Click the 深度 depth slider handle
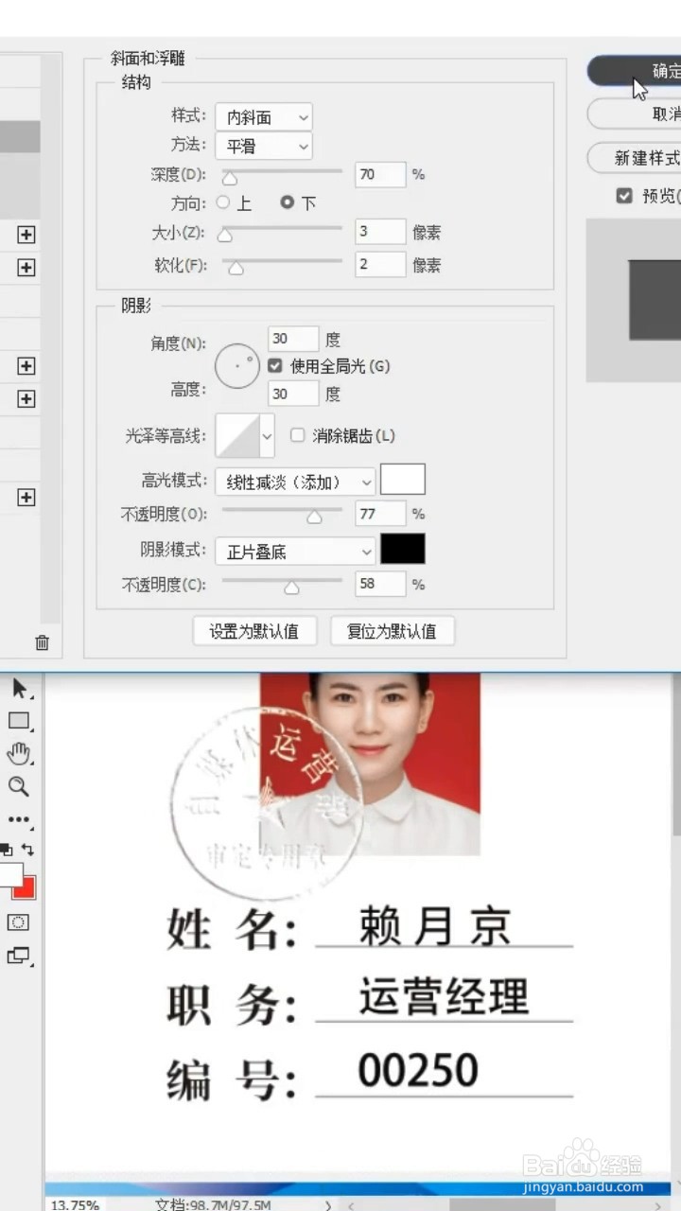 pyautogui.click(x=229, y=177)
